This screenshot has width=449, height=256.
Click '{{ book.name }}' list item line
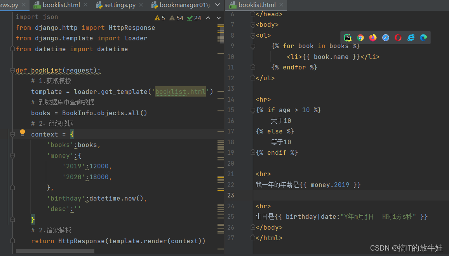333,57
